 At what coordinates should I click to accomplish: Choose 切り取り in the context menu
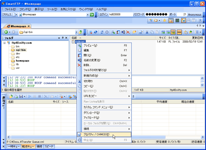tap(104, 81)
